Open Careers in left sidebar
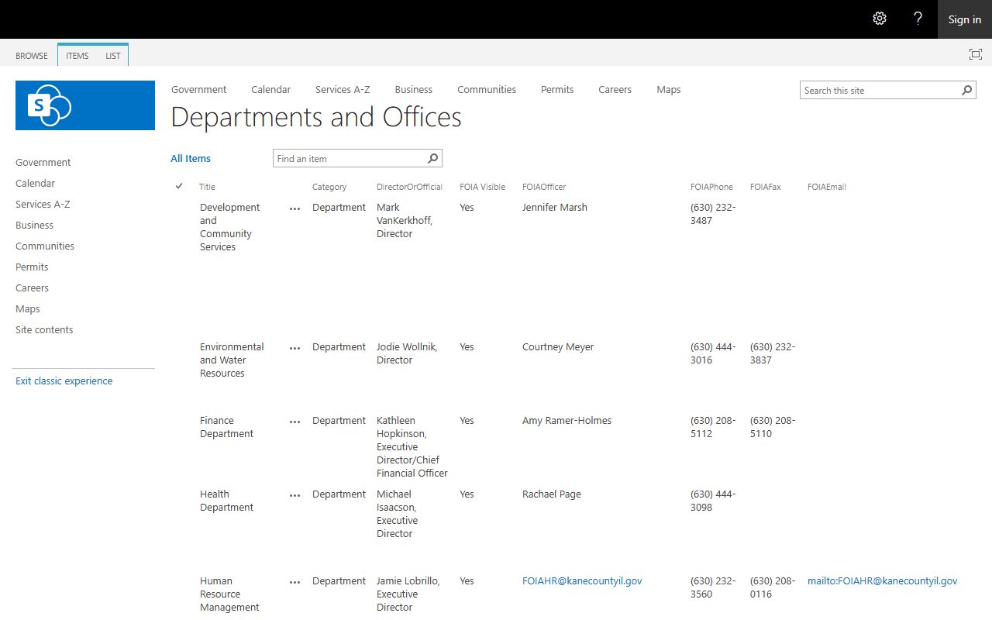 tap(33, 288)
